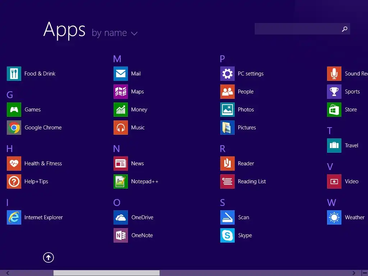The width and height of the screenshot is (368, 276).
Task: Click the up arrow to return to Start
Action: pyautogui.click(x=49, y=257)
